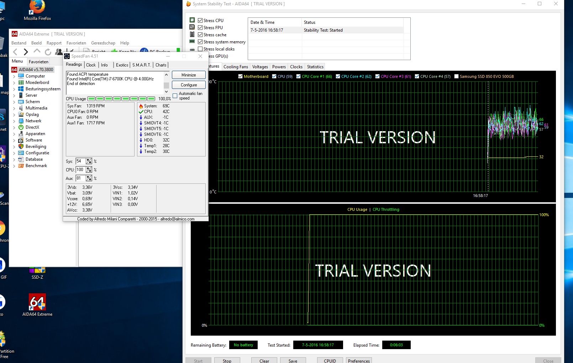The image size is (573, 363).
Task: Click the forward arrow in AIDA64 toolbar
Action: click(x=26, y=52)
